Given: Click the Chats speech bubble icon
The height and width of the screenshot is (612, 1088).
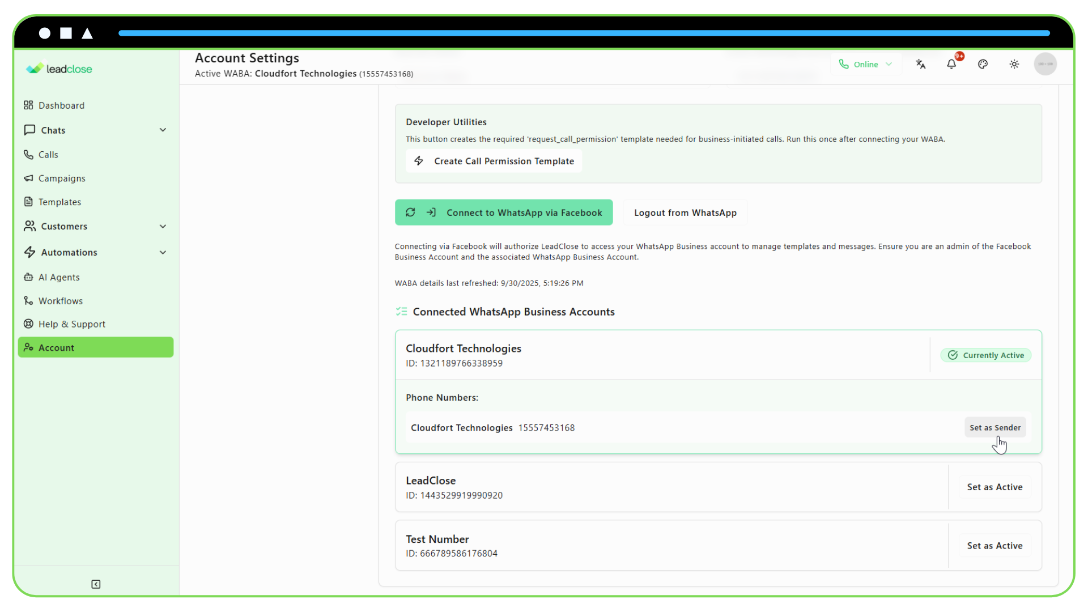Looking at the screenshot, I should click(29, 130).
